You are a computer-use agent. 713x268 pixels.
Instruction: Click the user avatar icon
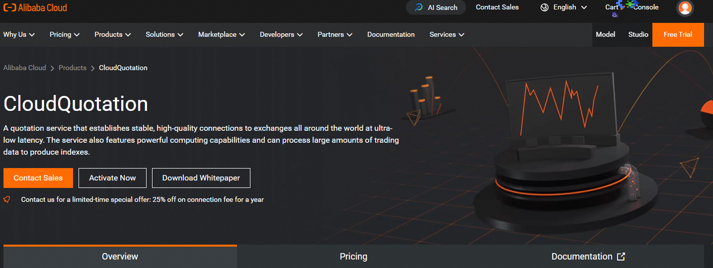click(685, 7)
